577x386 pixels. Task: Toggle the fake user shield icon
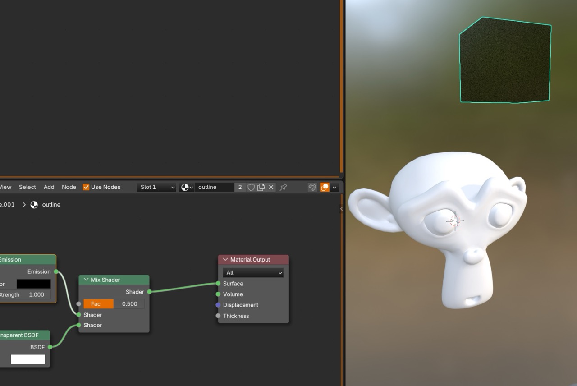click(251, 187)
